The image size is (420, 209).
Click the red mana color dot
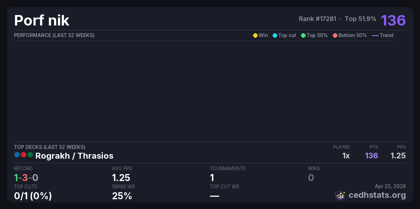pos(23,154)
